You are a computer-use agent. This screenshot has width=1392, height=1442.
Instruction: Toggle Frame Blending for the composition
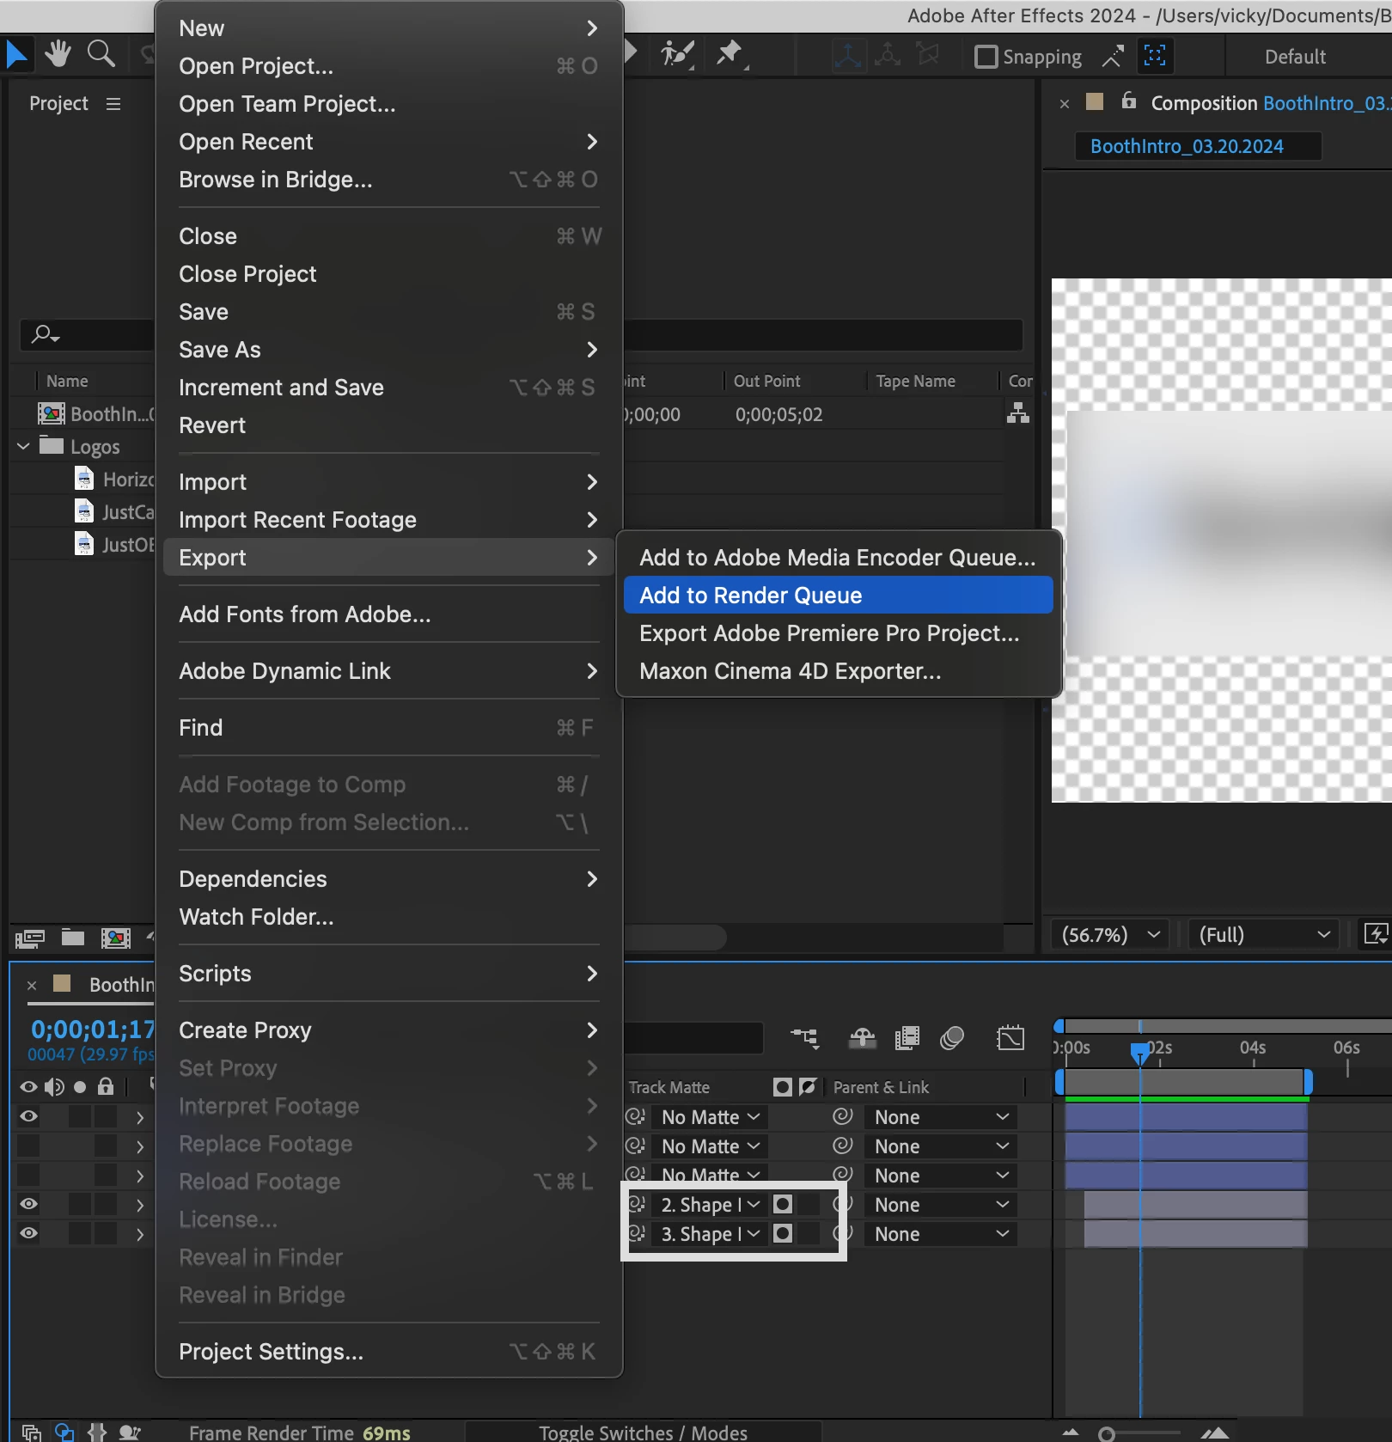pos(907,1038)
